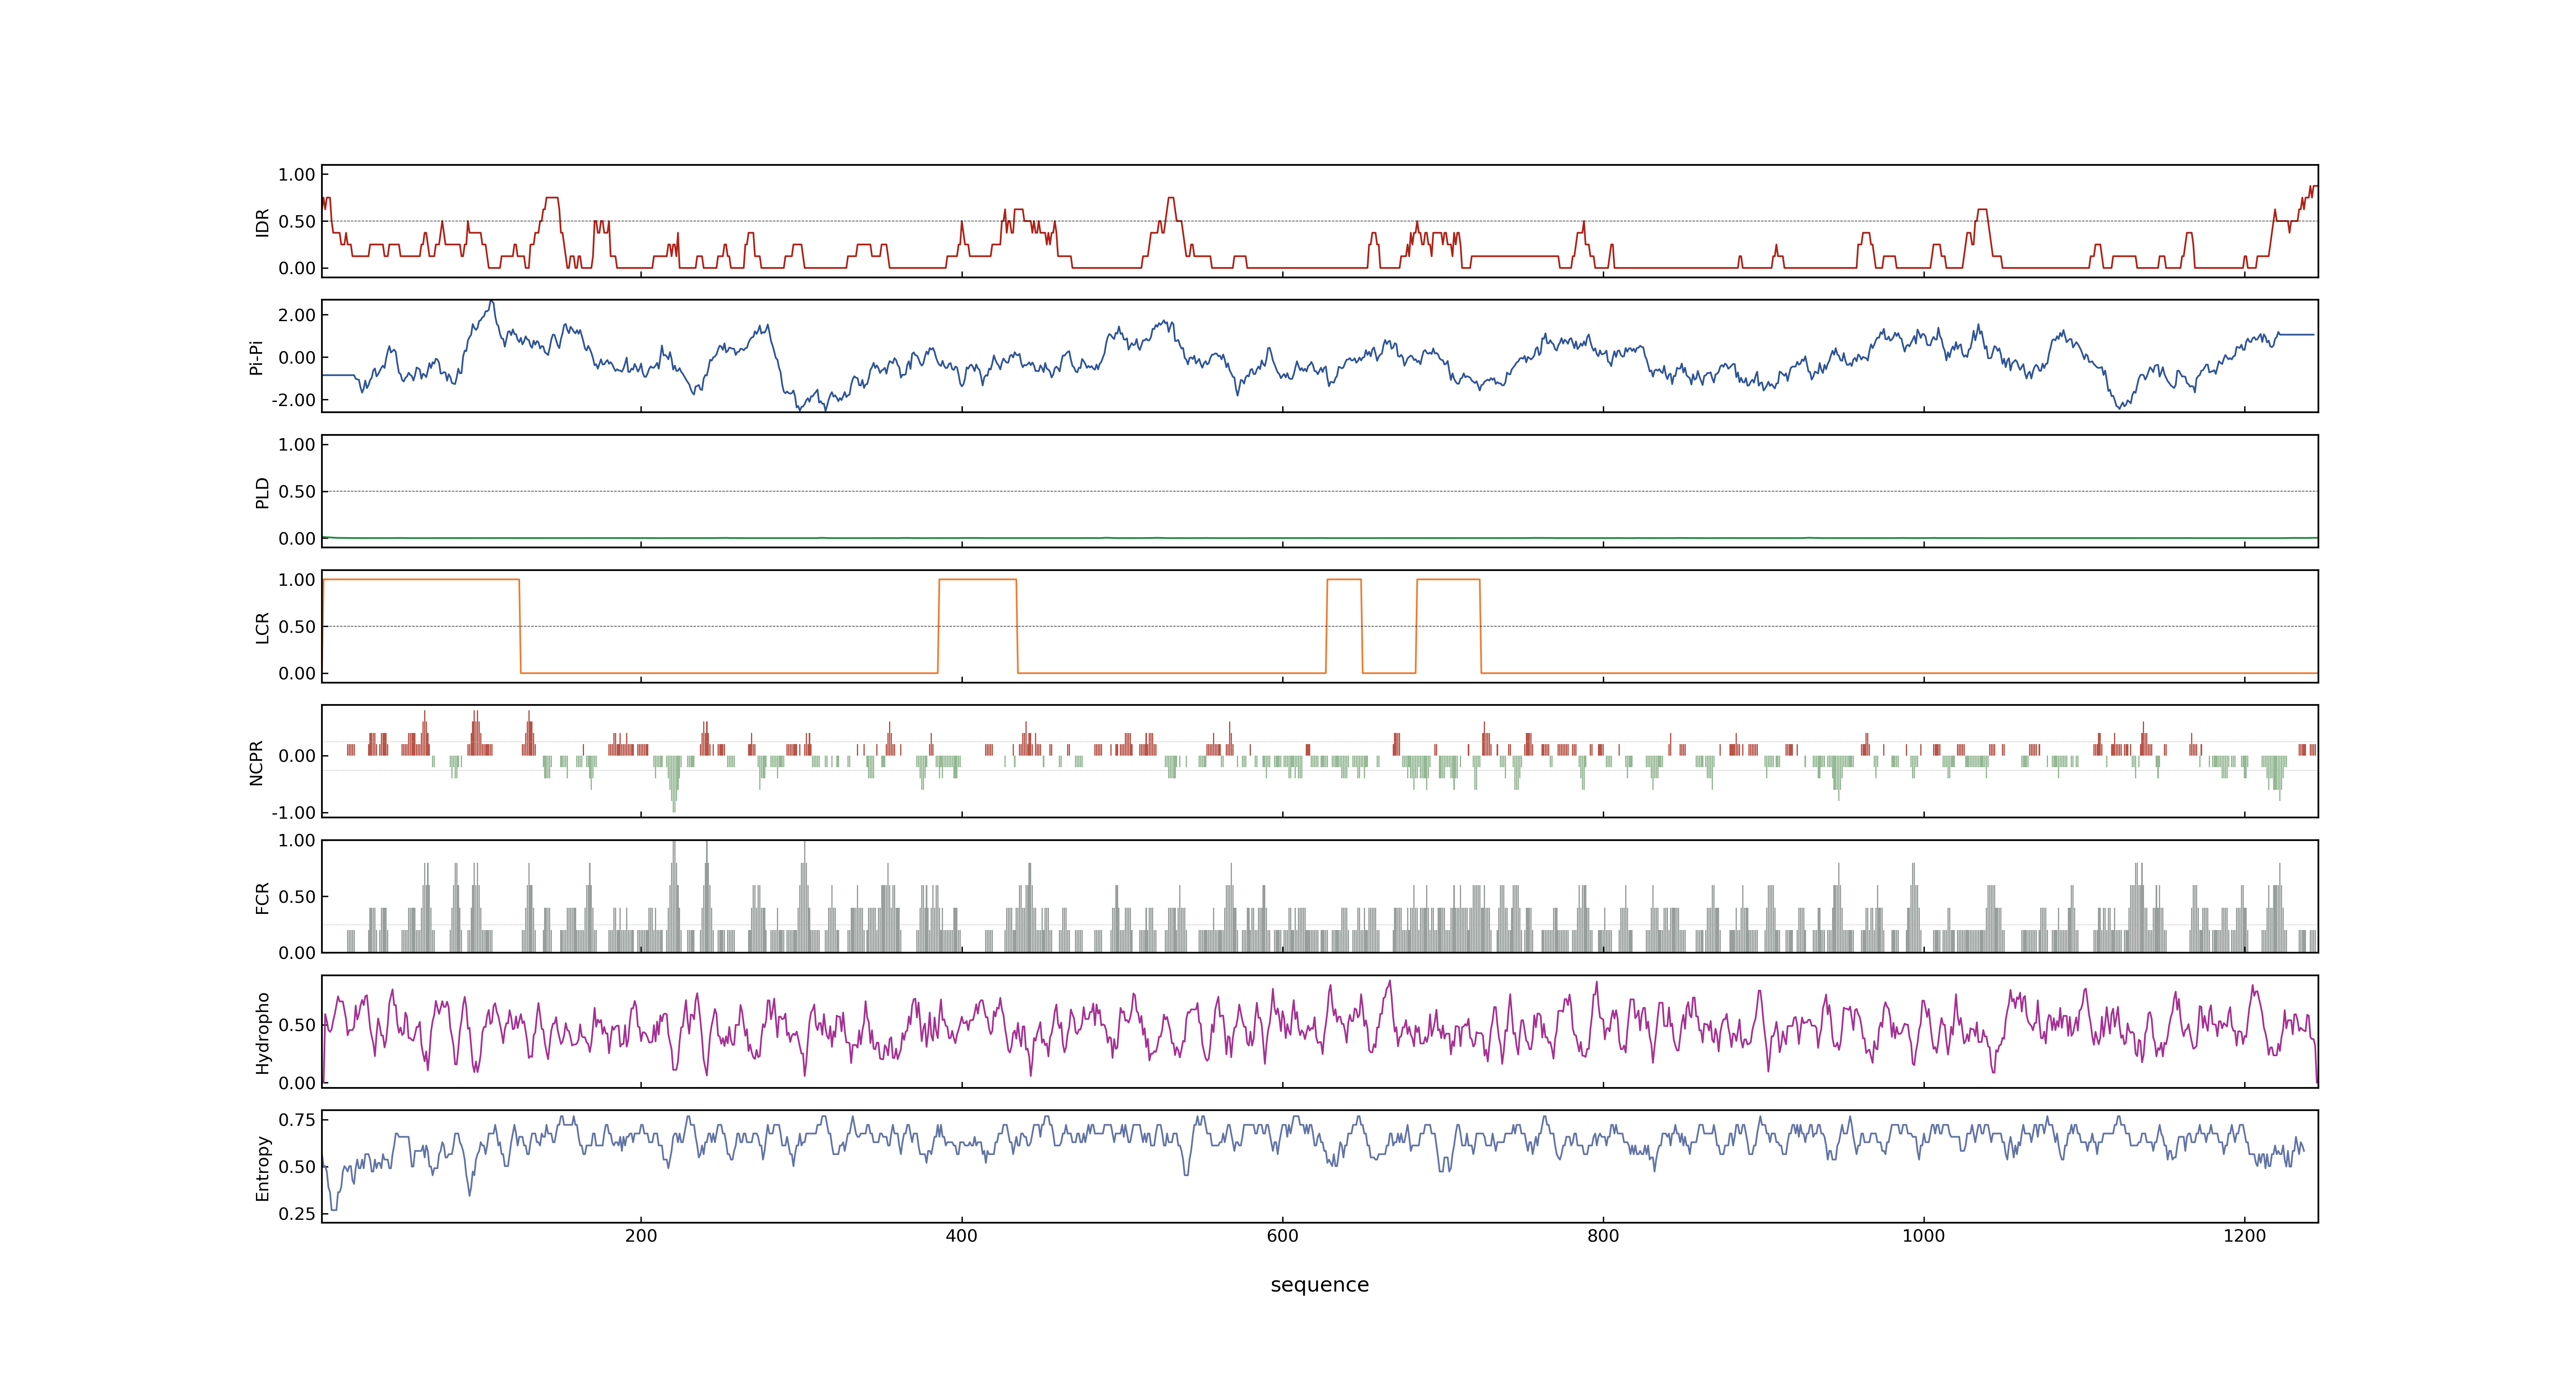Click the 2.00 tick on Pi-Pi axis
The height and width of the screenshot is (1374, 2576).
click(297, 315)
